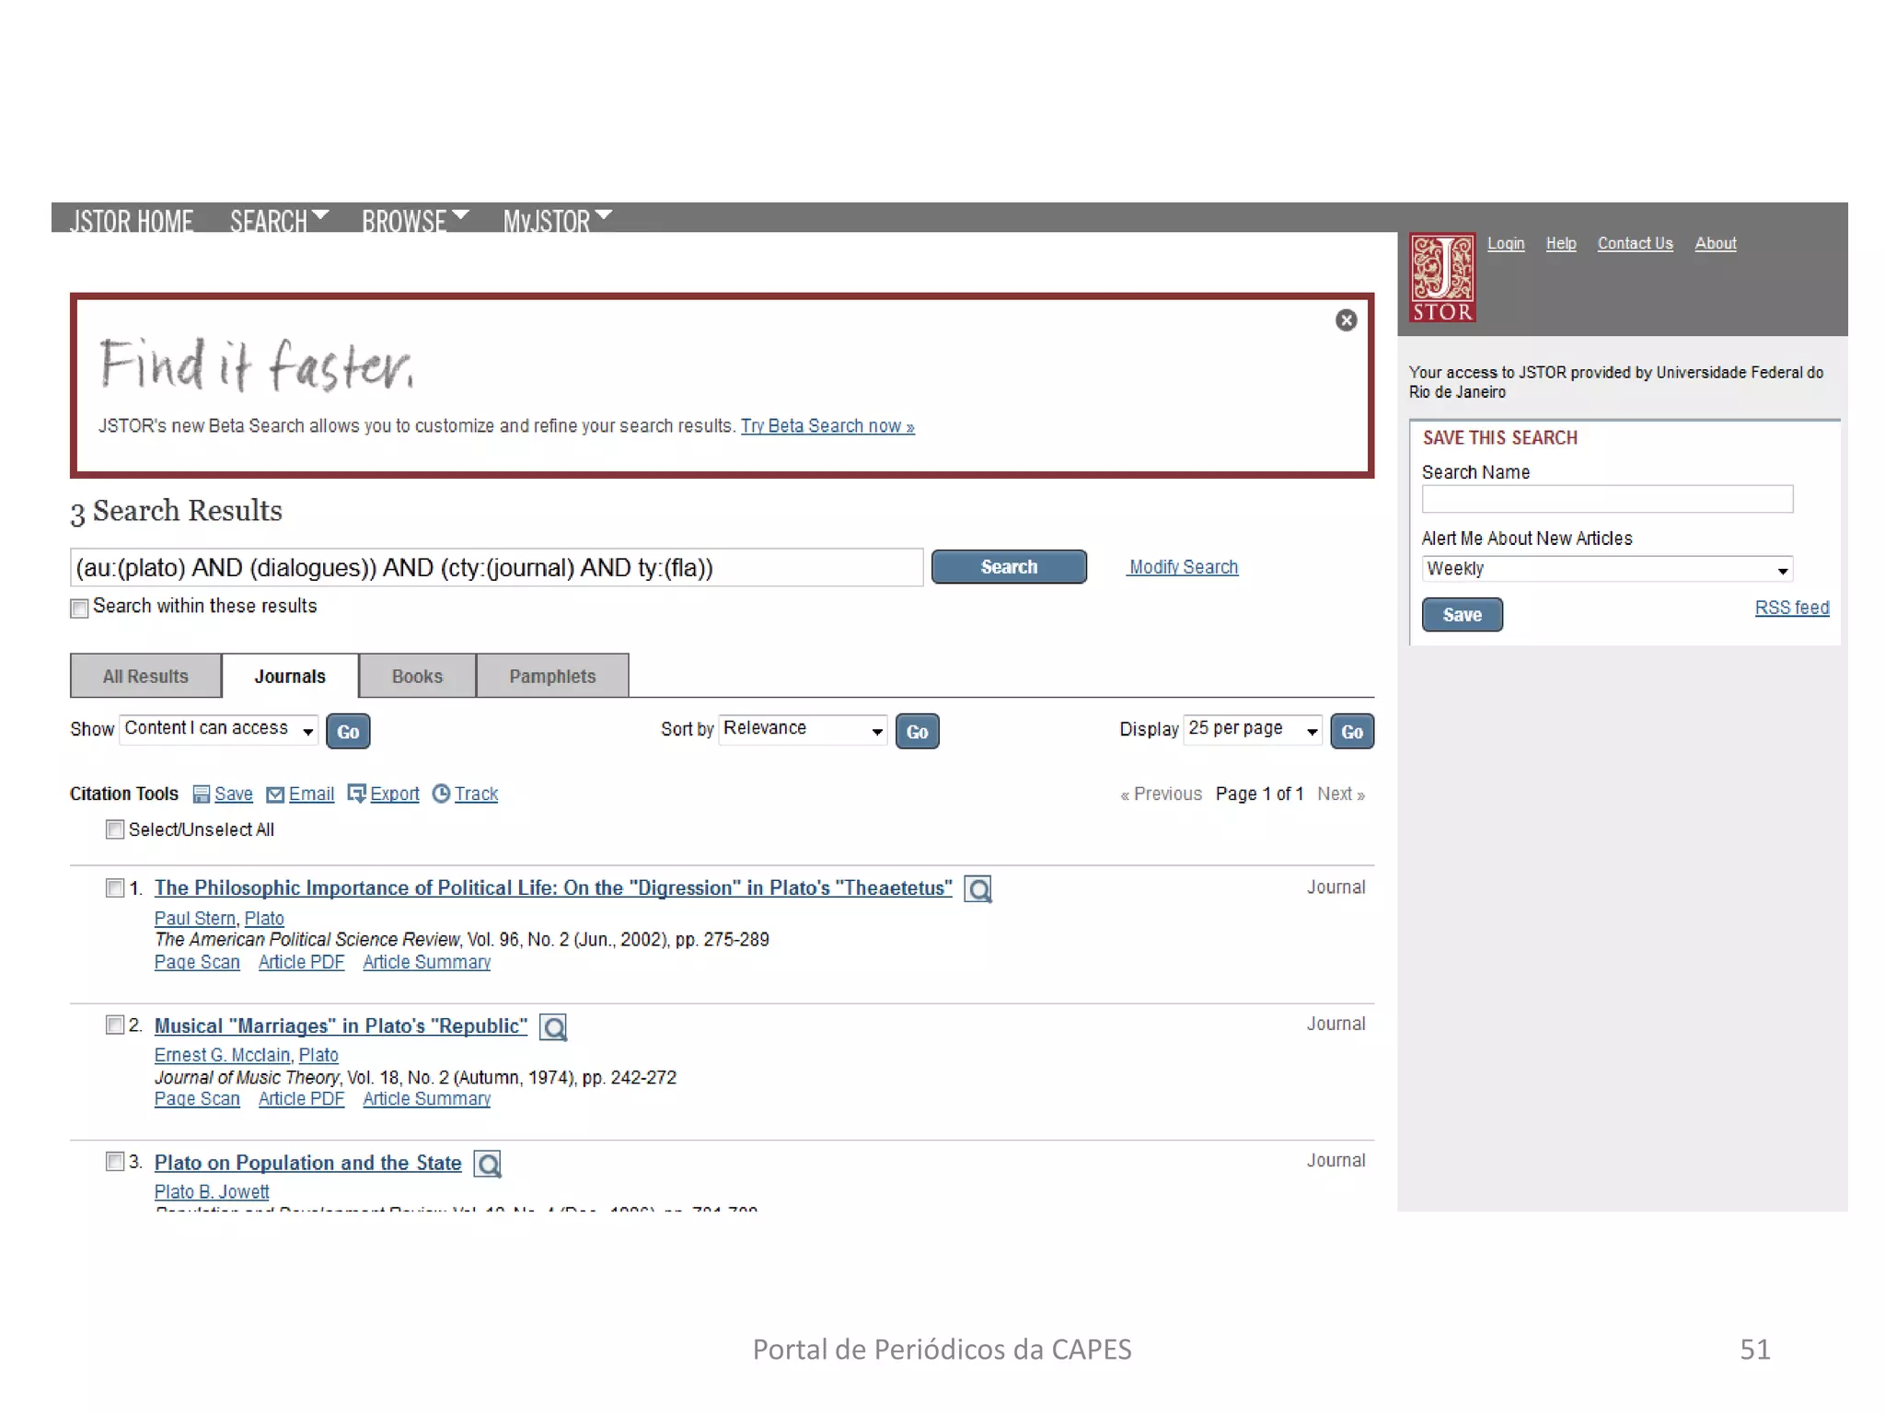Check the Select/Unselect All box
The width and height of the screenshot is (1885, 1414).
click(115, 829)
